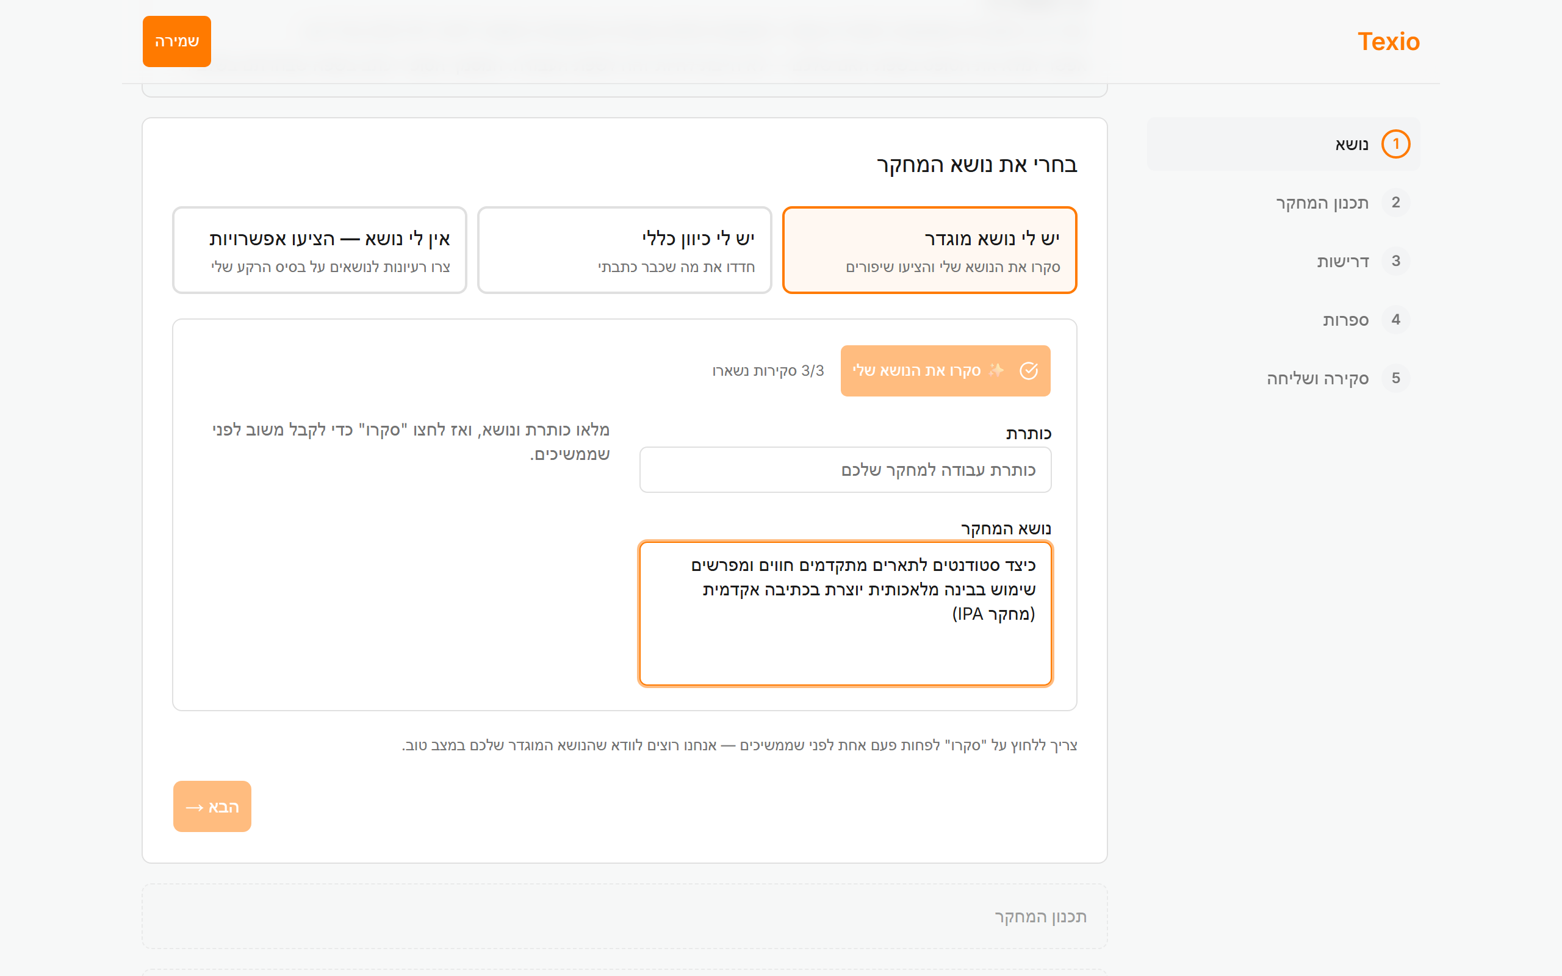Go to step 5 סקירה ושליחה

pyautogui.click(x=1283, y=378)
